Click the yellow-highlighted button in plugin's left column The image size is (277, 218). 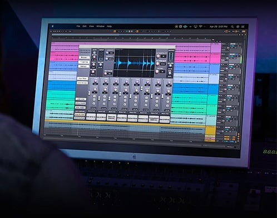click(x=80, y=114)
